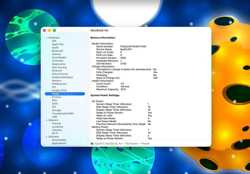
Task: Select ATA in the sidebar
Action: pos(54,41)
